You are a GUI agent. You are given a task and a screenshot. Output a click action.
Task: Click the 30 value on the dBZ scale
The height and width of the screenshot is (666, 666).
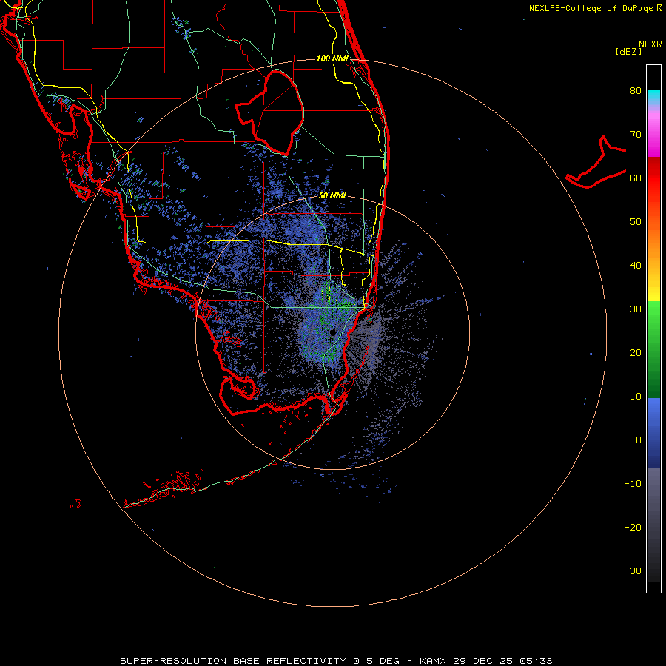636,309
